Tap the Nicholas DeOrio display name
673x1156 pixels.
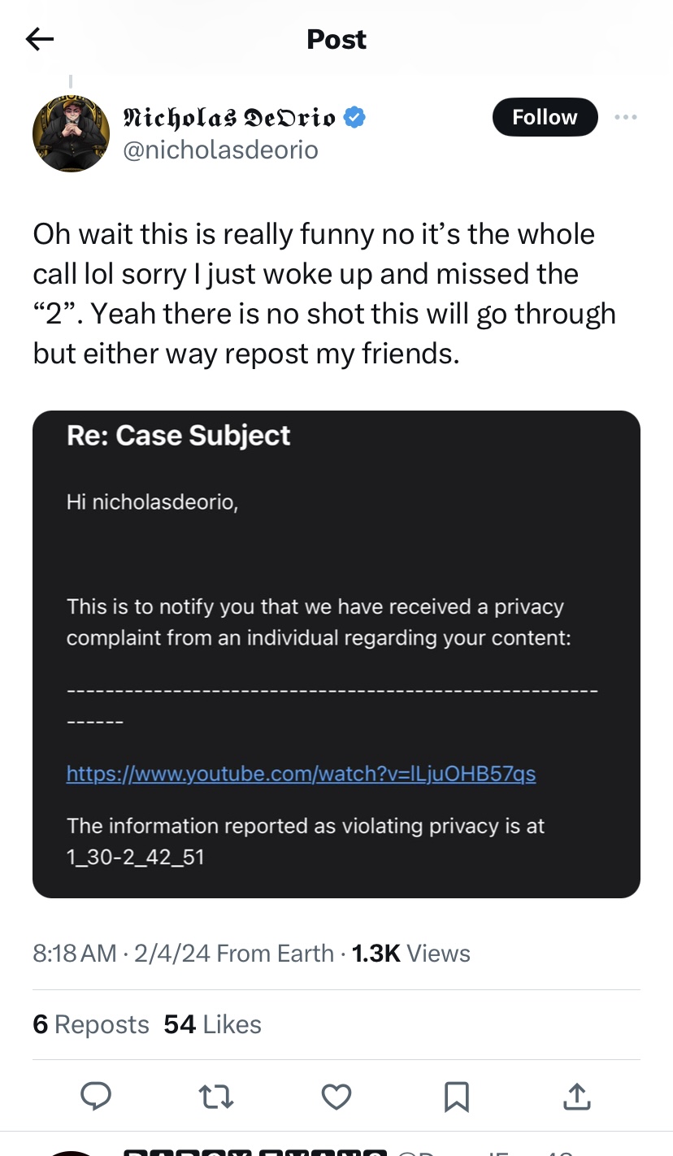228,118
